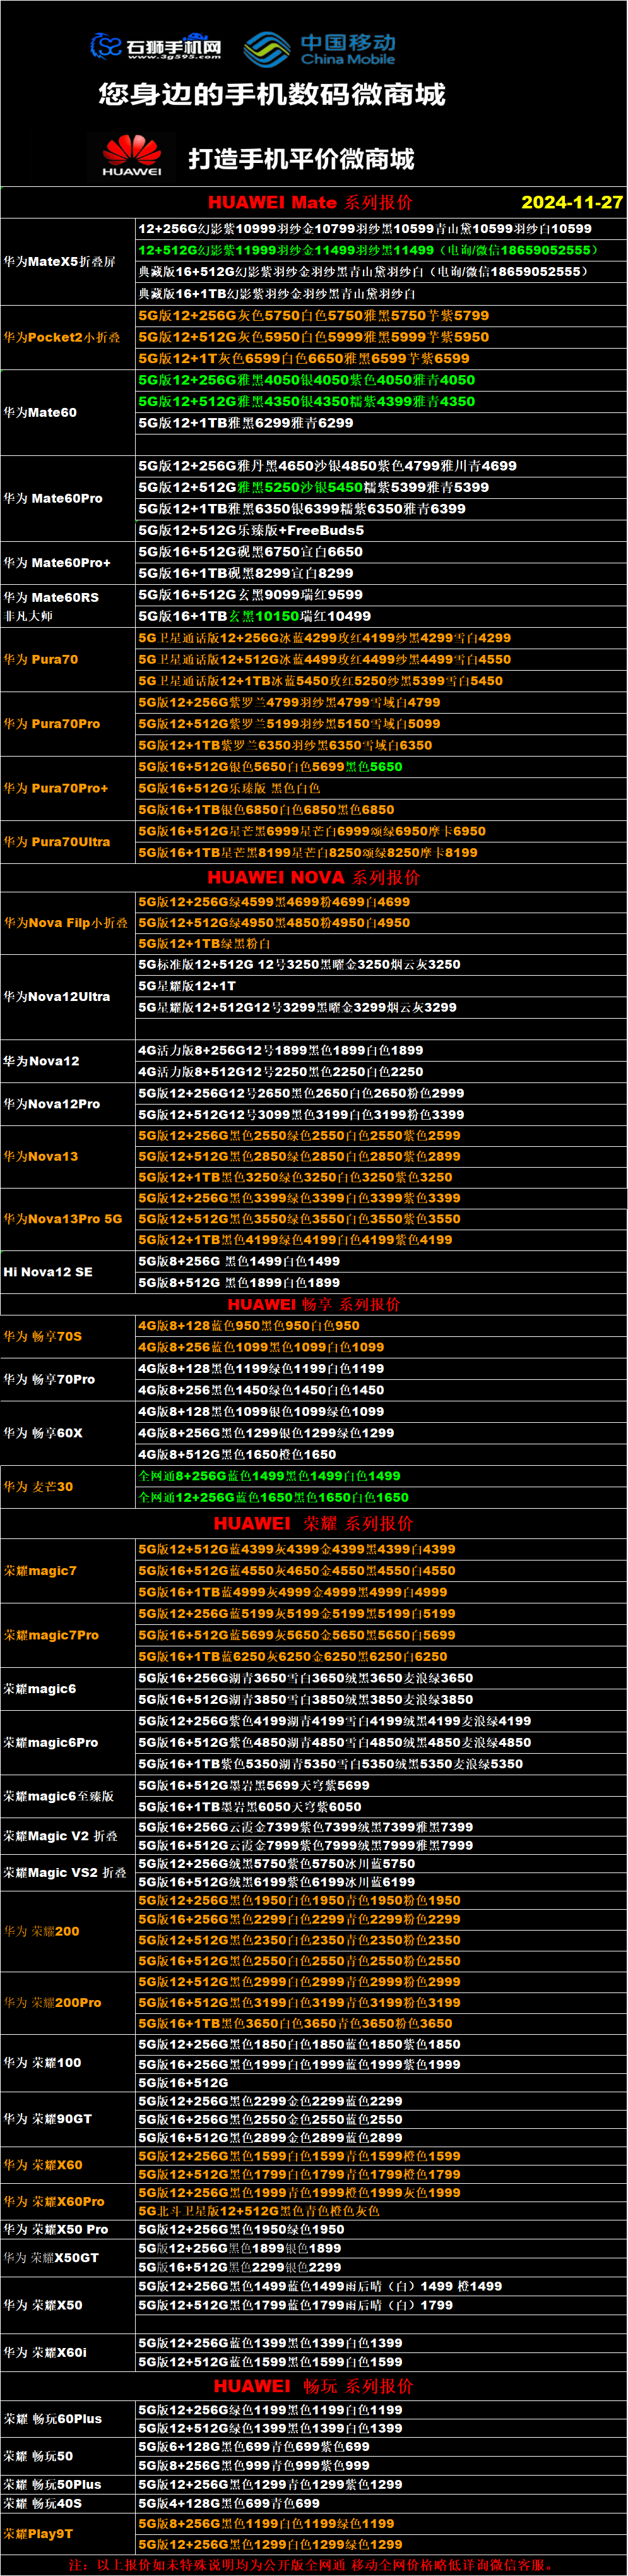Select the Hi Nova12 SE model cell
628x2576 pixels.
pos(68,1272)
